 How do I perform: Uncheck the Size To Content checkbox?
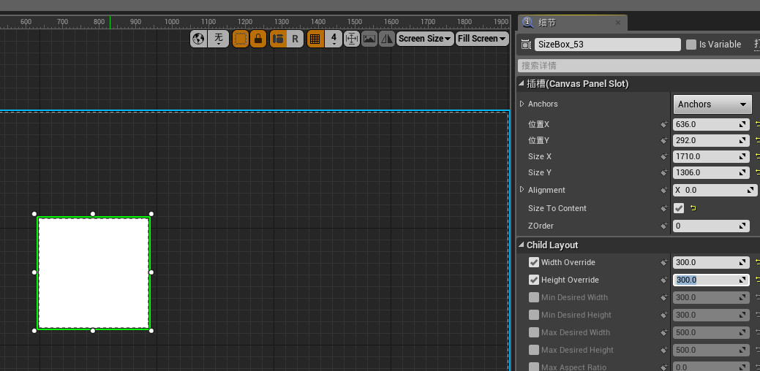tap(679, 208)
